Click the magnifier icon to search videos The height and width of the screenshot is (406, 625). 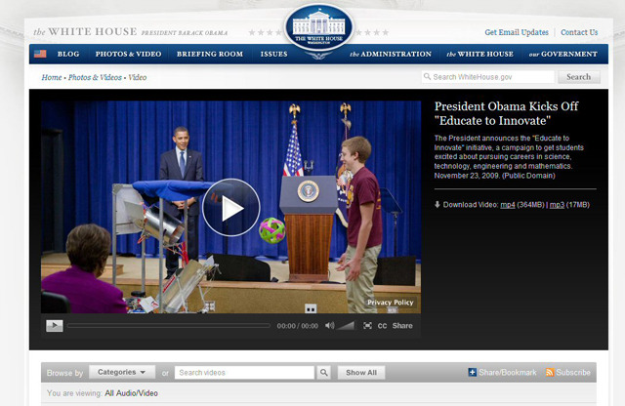point(323,373)
